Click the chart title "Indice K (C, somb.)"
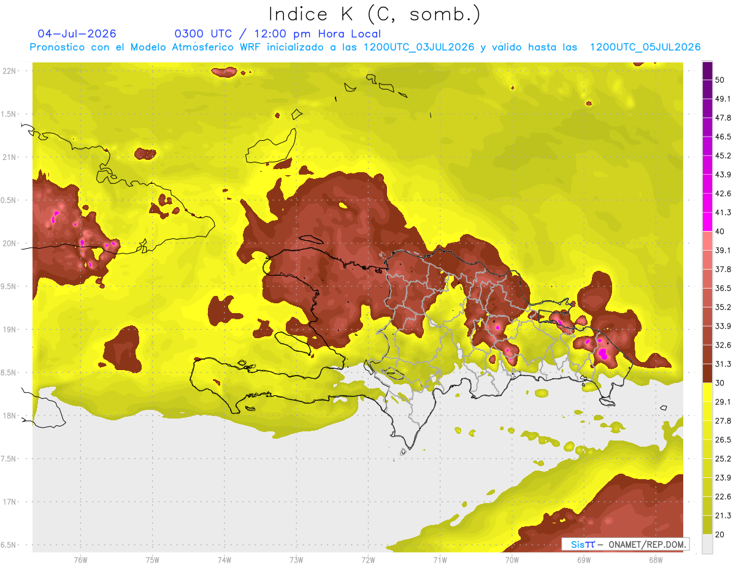Image resolution: width=736 pixels, height=568 pixels. [x=375, y=15]
